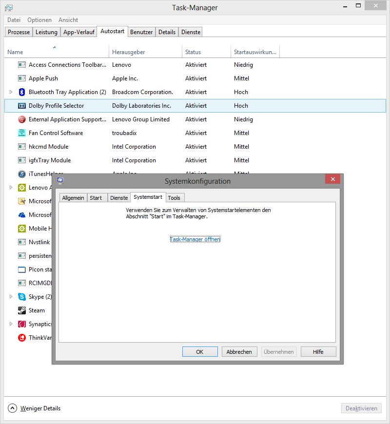The width and height of the screenshot is (390, 424).
Task: Click the Task-Manager öffnen link
Action: 195,239
